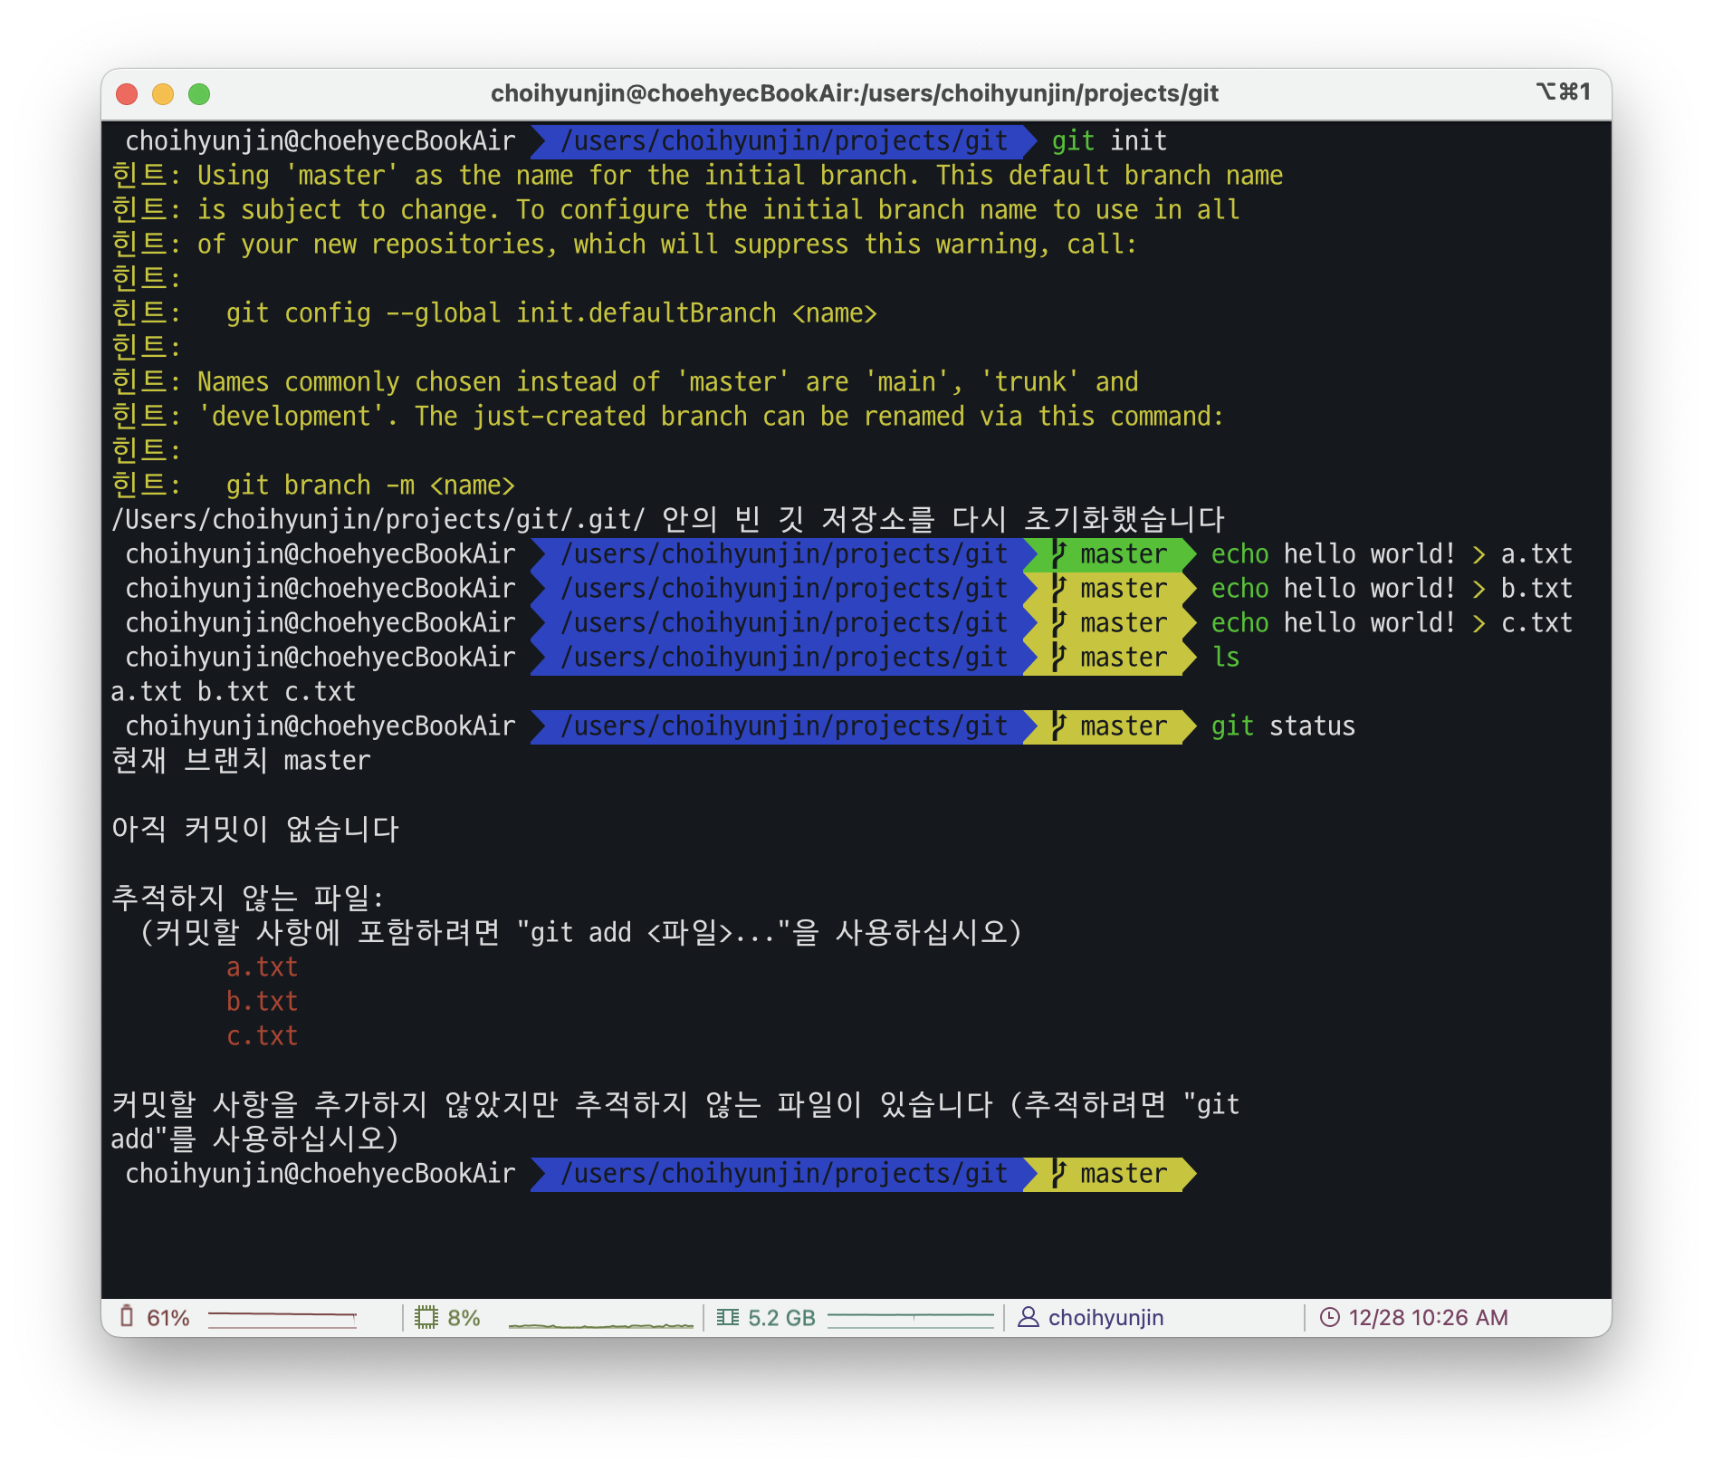Click the clock icon beside 12/28 10:26 AM
This screenshot has width=1713, height=1471.
point(1329,1317)
